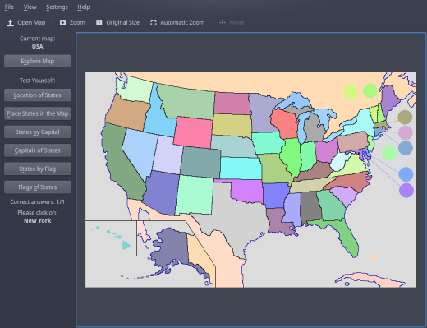The width and height of the screenshot is (427, 328).
Task: Click the Move crosshair icon
Action: tap(223, 23)
